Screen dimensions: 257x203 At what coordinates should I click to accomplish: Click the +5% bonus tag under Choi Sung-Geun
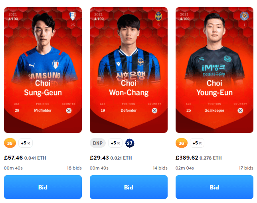[26, 143]
